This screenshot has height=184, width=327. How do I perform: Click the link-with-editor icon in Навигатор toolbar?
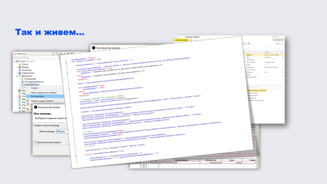point(57,54)
